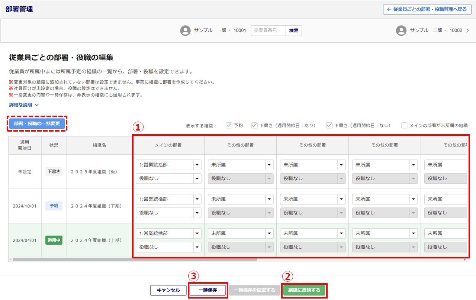Click the 組織名 column header

99,145
